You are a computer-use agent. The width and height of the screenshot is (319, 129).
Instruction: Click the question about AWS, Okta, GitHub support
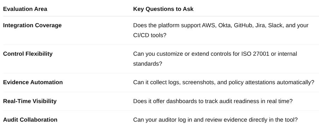coord(221,30)
